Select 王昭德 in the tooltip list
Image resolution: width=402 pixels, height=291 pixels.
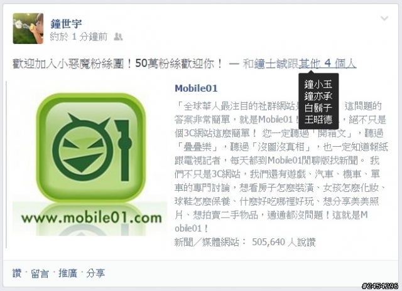pyautogui.click(x=318, y=120)
